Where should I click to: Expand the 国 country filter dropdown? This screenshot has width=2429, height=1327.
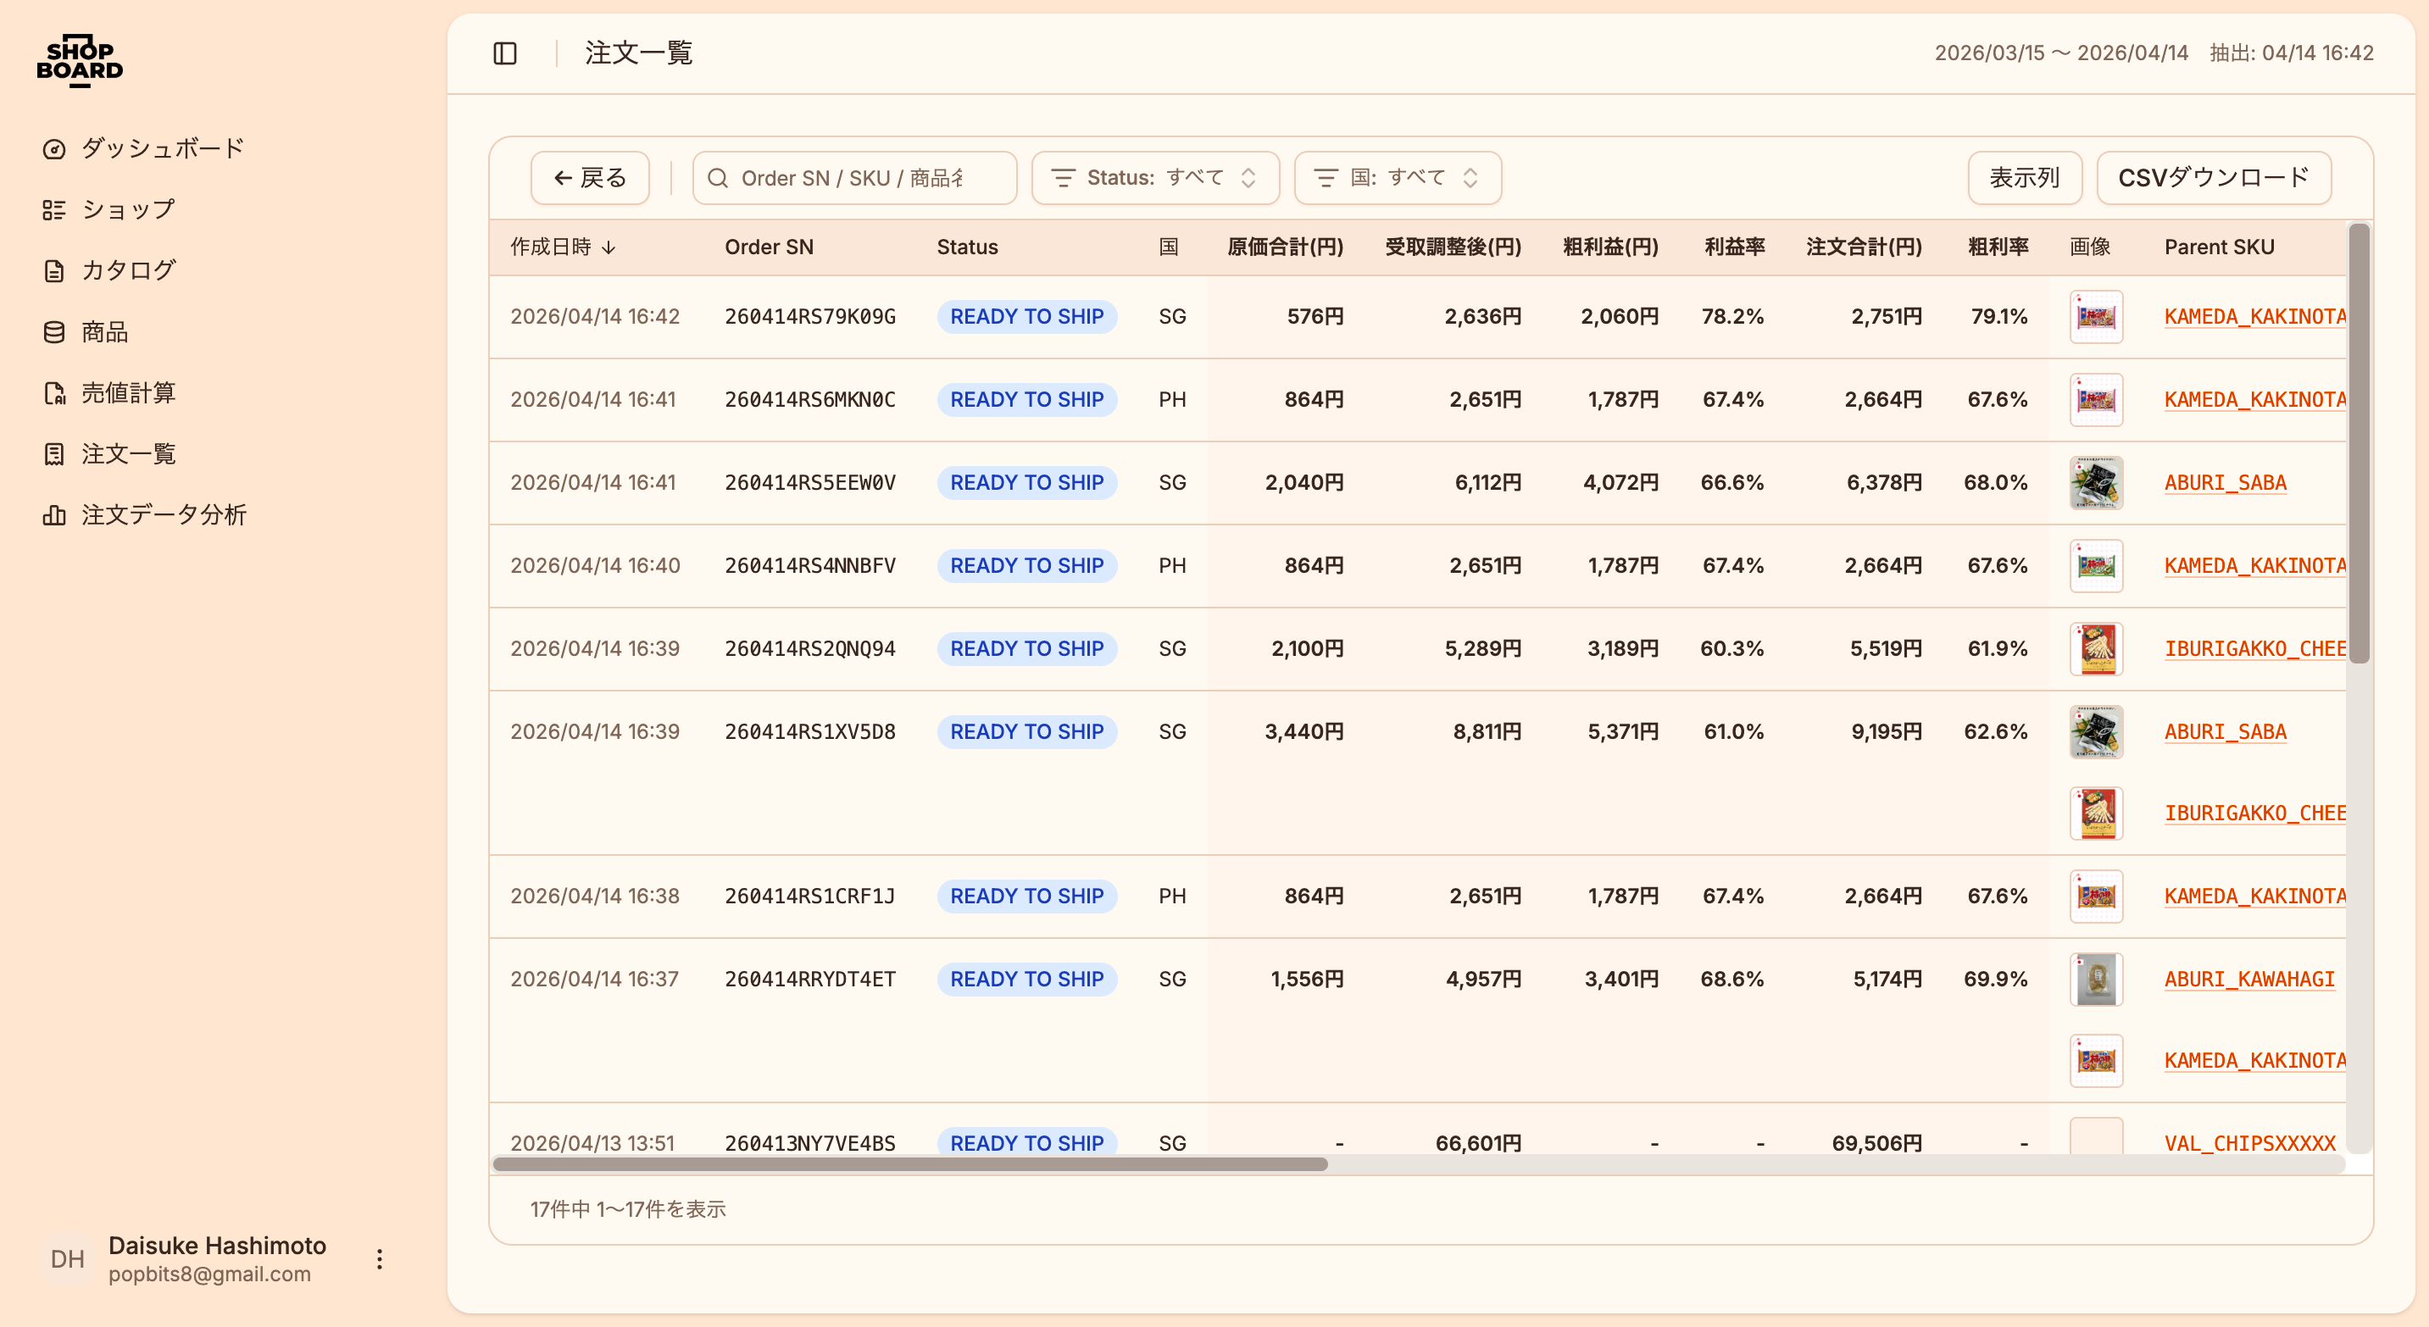point(1397,178)
